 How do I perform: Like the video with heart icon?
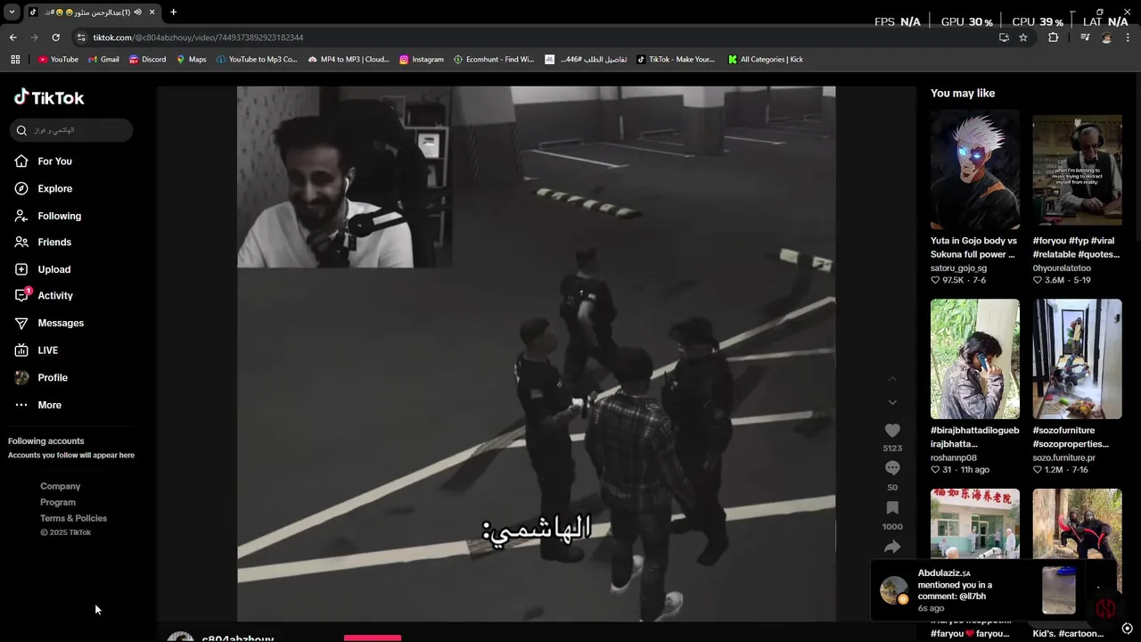click(892, 431)
